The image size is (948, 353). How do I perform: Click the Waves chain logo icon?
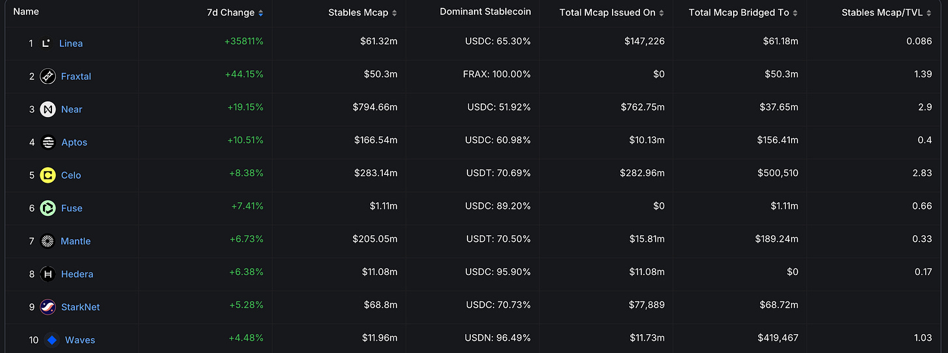click(52, 340)
